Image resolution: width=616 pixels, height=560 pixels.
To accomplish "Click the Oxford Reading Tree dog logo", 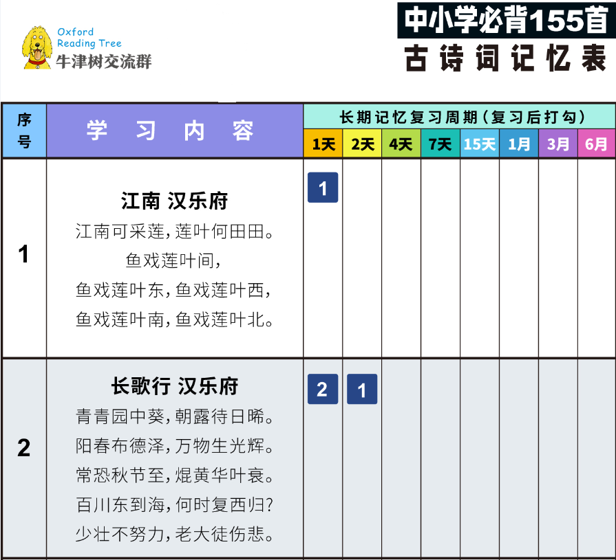I will 37,47.
